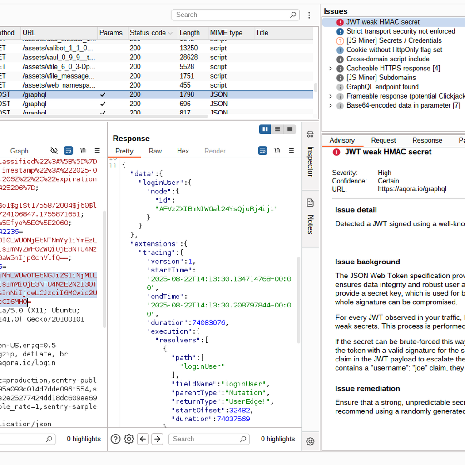
Task: Click the https://aqora.io/graphql URL
Action: click(x=412, y=189)
